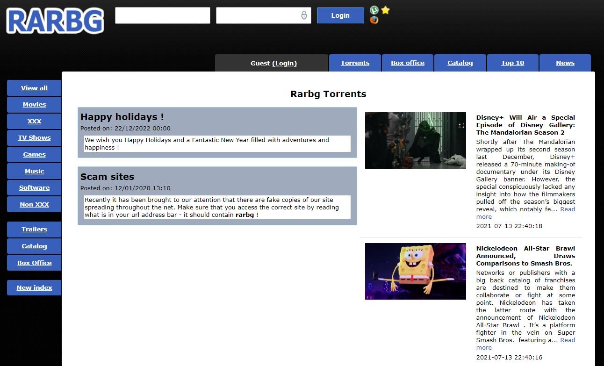The height and width of the screenshot is (366, 604).
Task: Click the Firefox icon near Login
Action: click(x=374, y=20)
